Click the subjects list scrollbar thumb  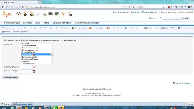pos(52,54)
